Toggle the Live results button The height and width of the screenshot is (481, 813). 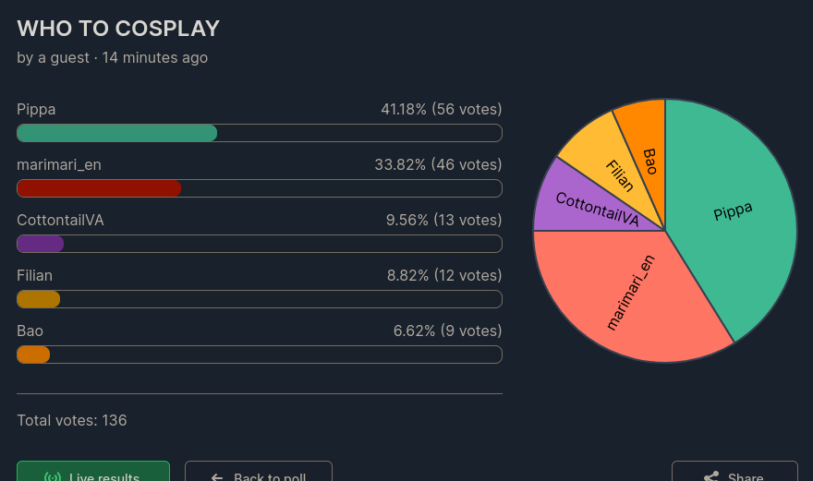point(93,471)
